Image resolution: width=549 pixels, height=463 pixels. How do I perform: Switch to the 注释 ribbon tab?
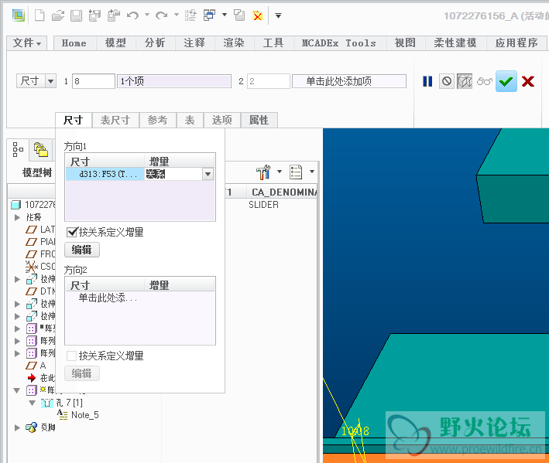coord(194,43)
